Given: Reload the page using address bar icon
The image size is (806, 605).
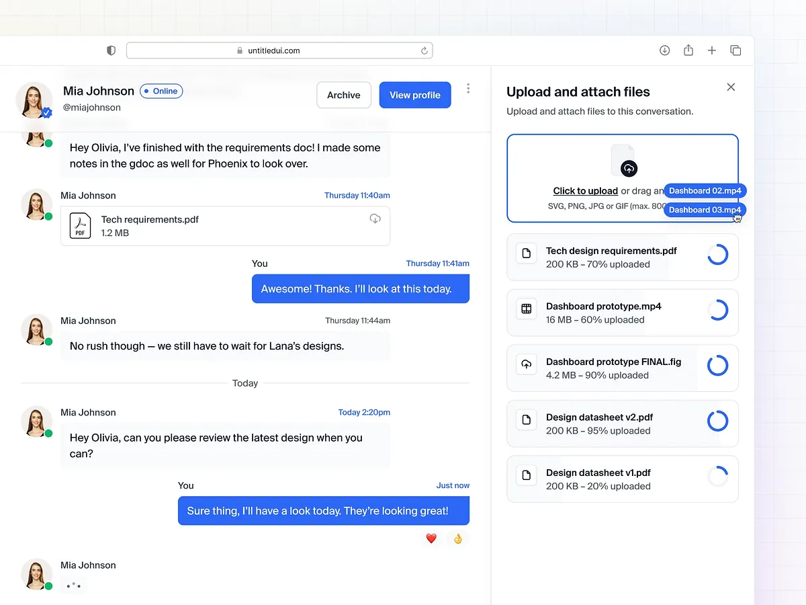Looking at the screenshot, I should pyautogui.click(x=424, y=50).
